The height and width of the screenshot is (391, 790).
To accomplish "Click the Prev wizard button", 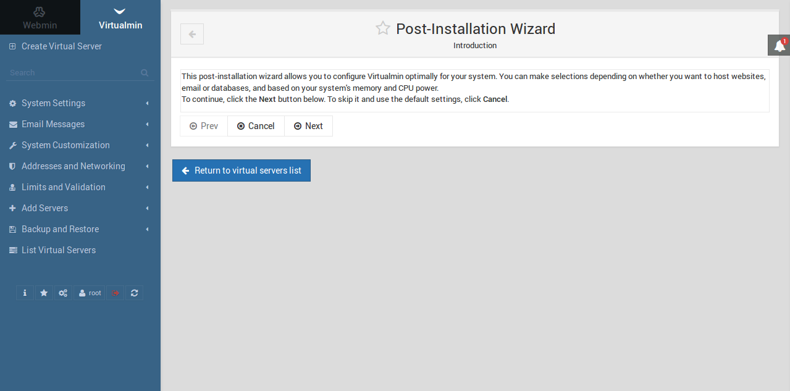I will (204, 126).
